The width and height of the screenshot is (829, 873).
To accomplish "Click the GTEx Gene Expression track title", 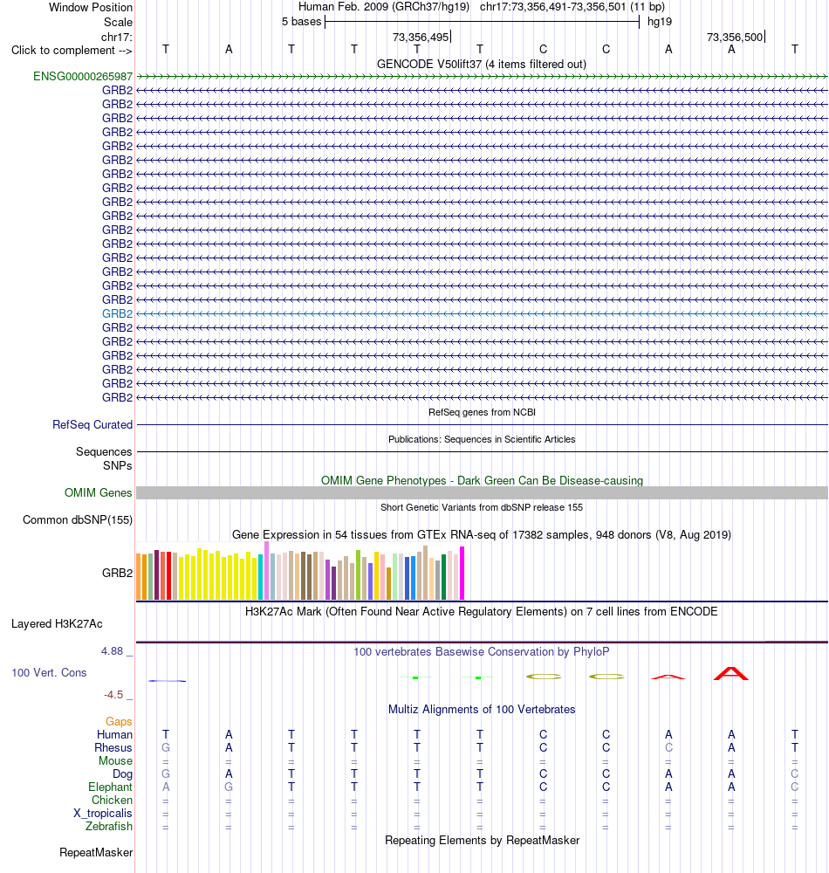I will click(x=482, y=534).
